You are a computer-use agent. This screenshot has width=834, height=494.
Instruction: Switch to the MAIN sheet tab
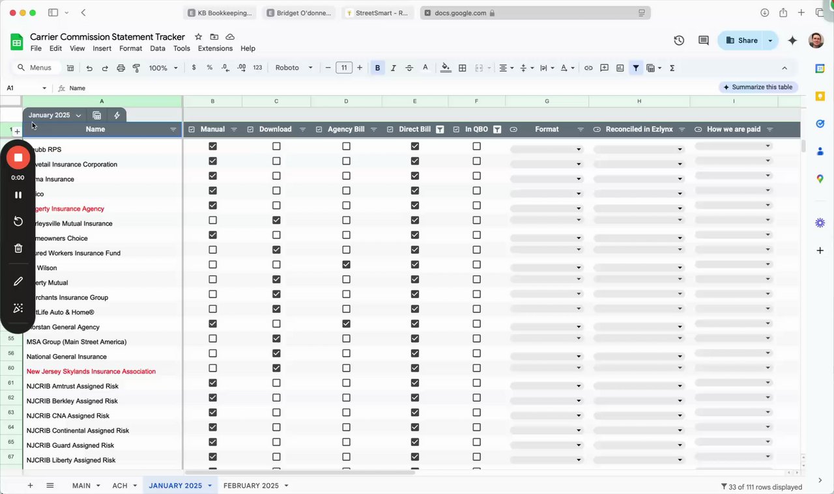81,486
